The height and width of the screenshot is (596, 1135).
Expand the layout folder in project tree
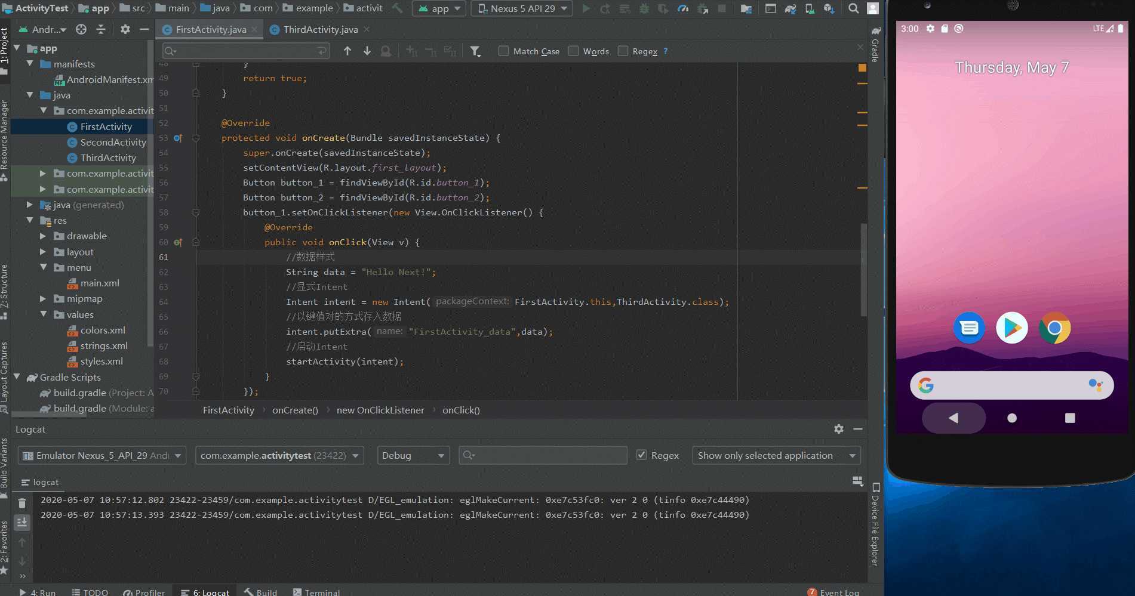[x=43, y=252]
